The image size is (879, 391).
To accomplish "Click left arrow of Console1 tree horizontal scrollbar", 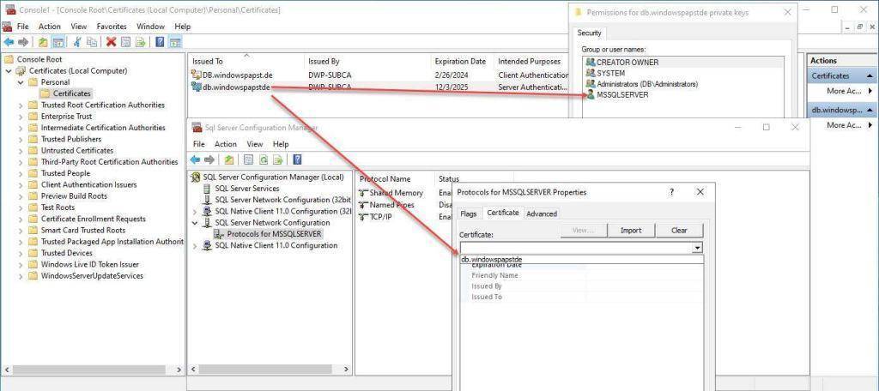I will click(x=6, y=370).
